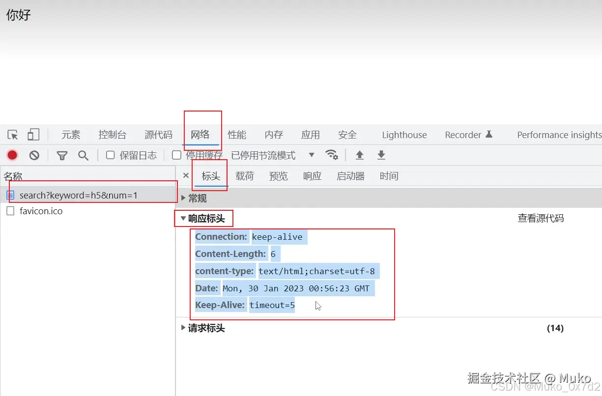
Task: Open the network search magnifier icon
Action: click(x=84, y=155)
